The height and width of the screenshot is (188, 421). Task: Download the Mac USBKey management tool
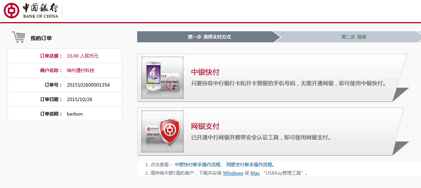coord(255,173)
